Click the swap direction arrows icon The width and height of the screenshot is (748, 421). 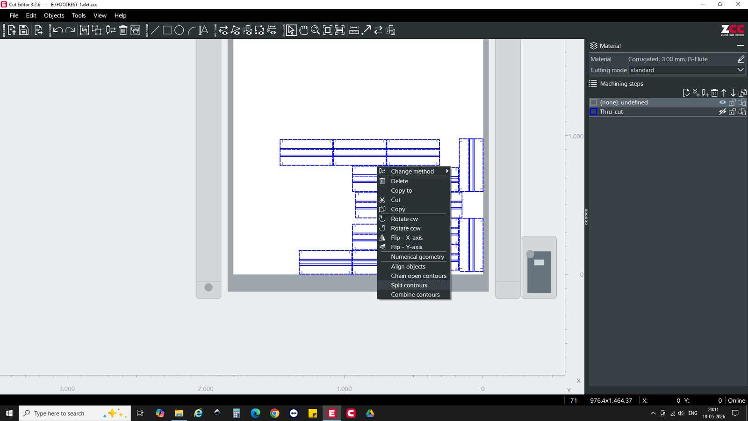click(378, 30)
